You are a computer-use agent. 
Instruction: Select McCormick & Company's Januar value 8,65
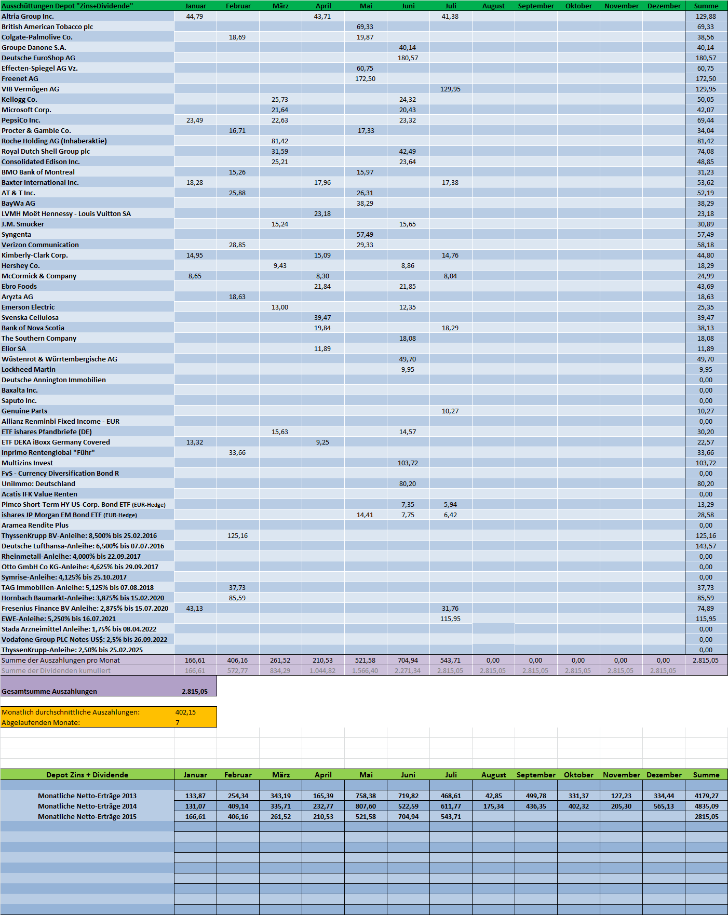coord(195,276)
